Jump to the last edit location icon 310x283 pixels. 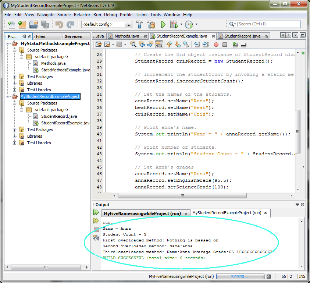click(99, 45)
